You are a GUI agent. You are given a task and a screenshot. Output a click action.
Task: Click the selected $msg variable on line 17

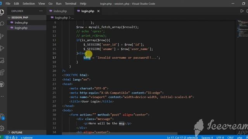point(87,58)
